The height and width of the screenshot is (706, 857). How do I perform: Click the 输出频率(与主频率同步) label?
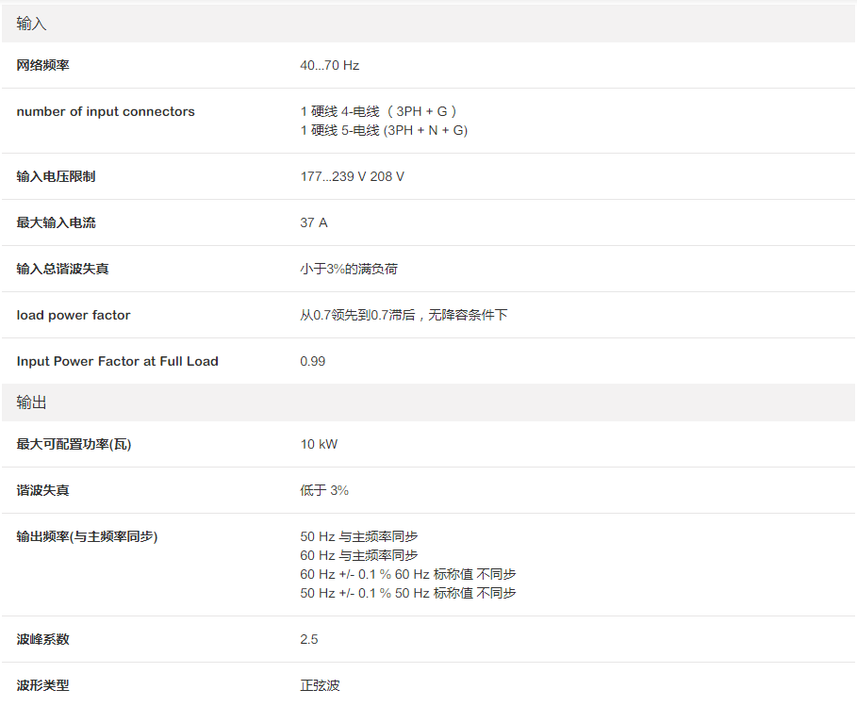[87, 536]
